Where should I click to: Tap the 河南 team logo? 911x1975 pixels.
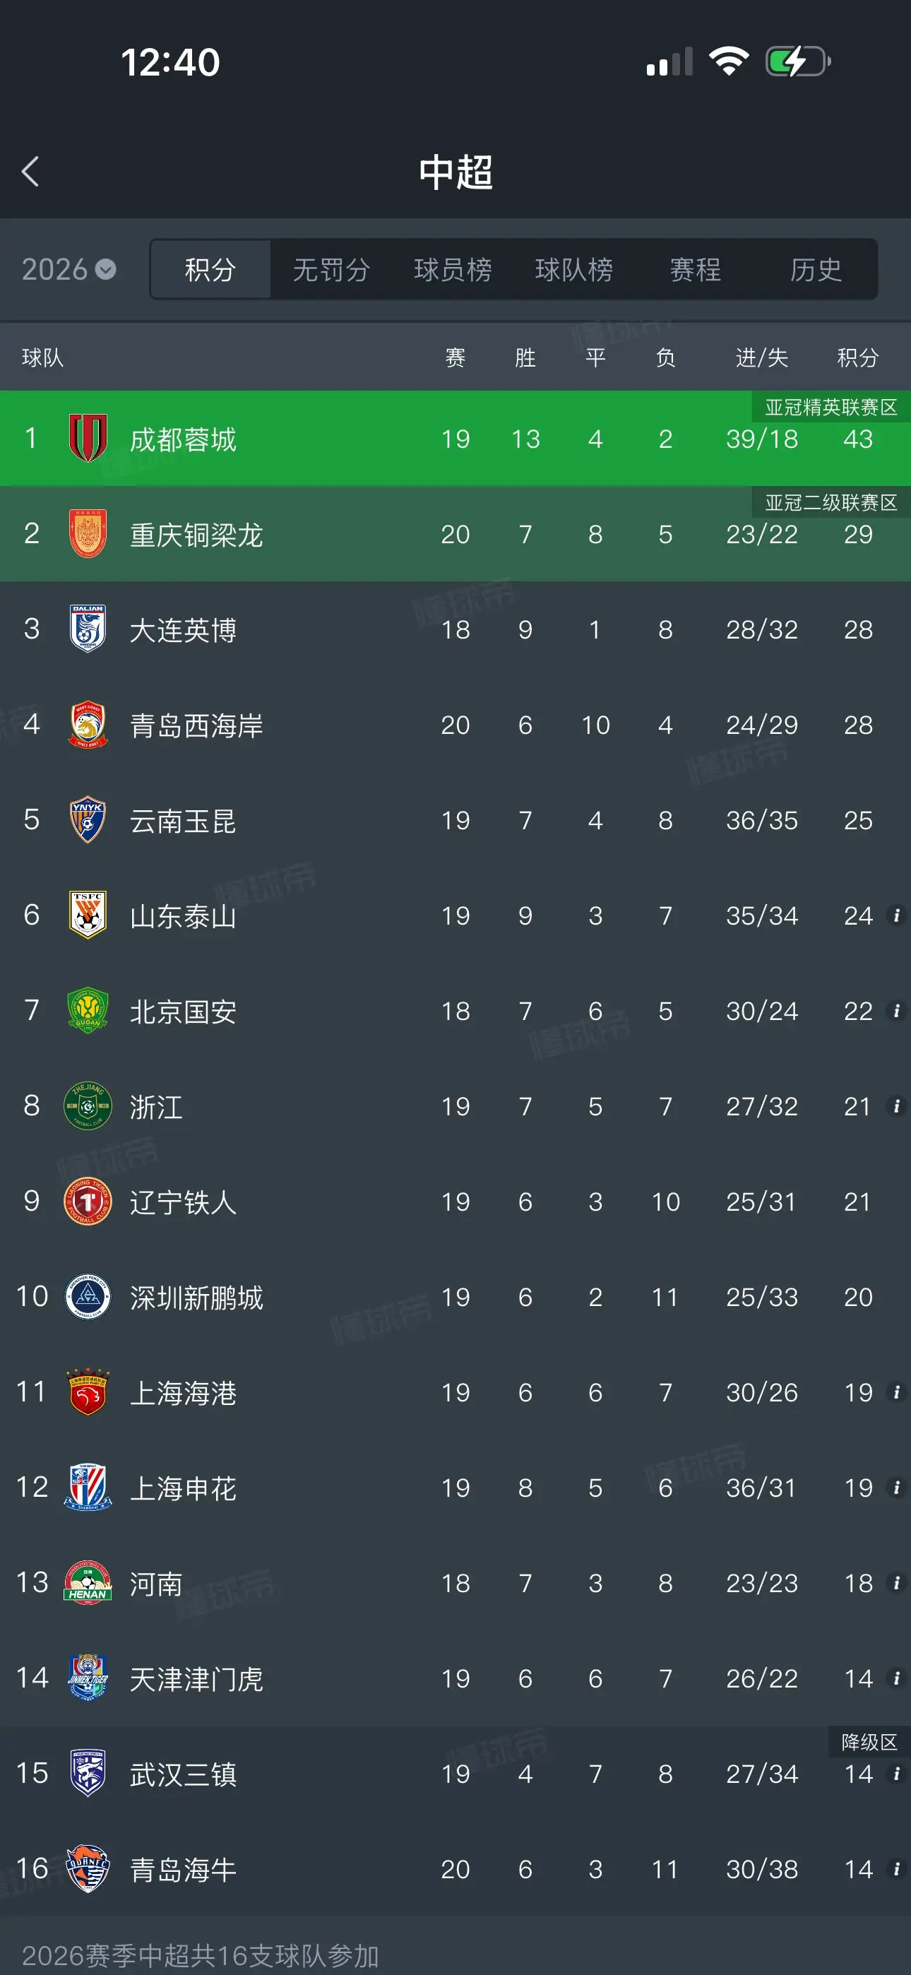click(88, 1582)
